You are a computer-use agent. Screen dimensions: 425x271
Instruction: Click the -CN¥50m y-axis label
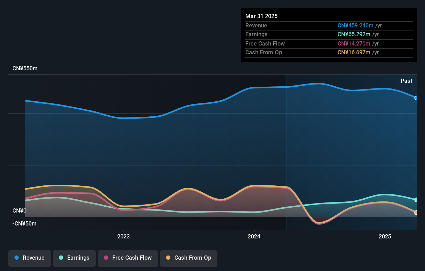[24, 224]
